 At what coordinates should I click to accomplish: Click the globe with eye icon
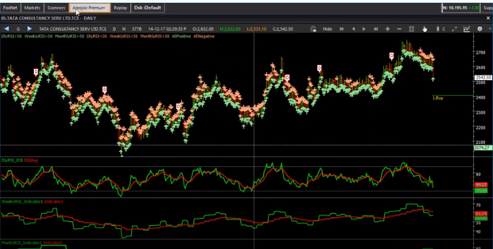(x=313, y=29)
